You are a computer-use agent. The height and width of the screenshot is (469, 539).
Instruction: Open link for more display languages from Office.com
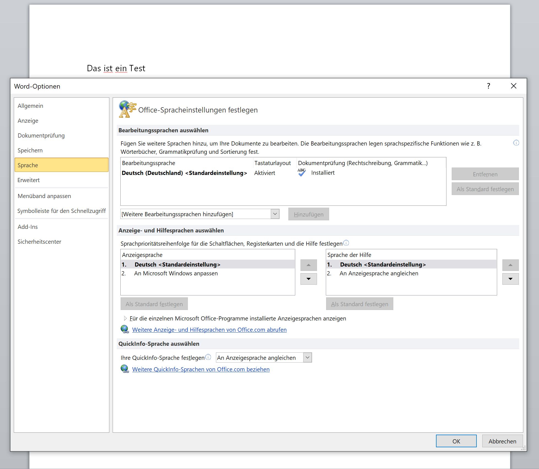pos(209,330)
